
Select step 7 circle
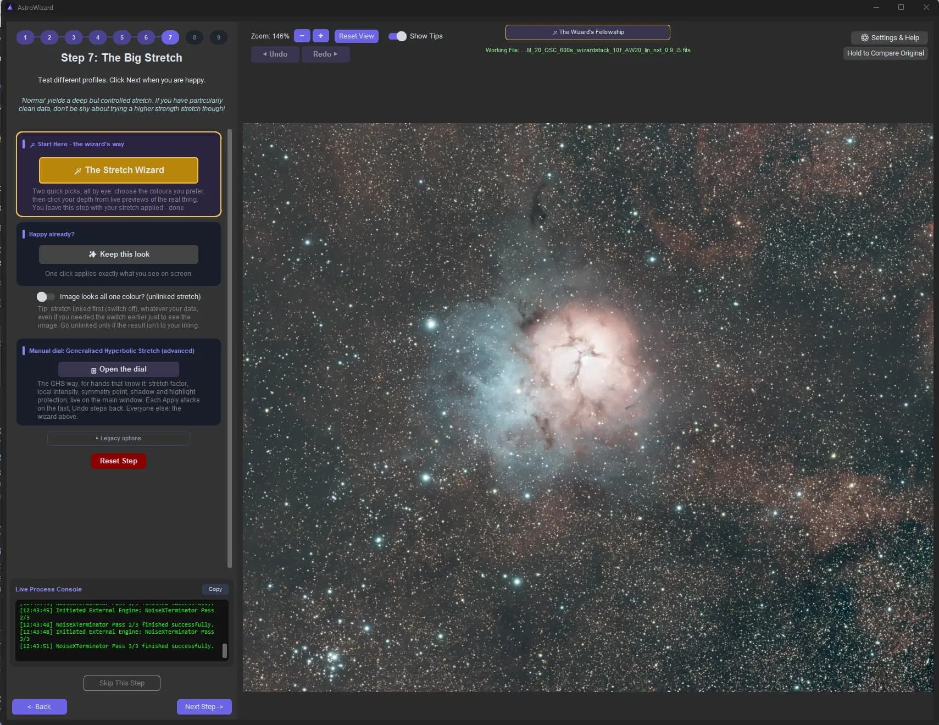pos(170,37)
